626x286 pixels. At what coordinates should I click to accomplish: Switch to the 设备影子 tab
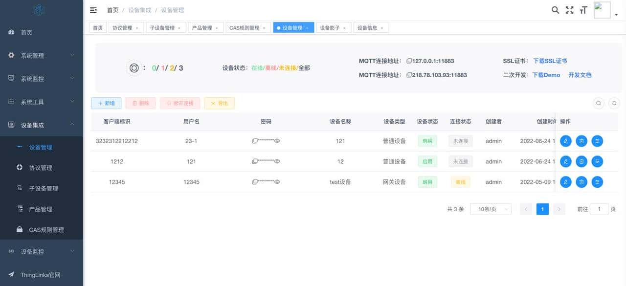tap(329, 27)
